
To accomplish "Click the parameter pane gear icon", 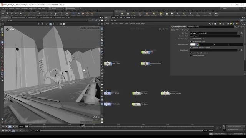I will pyautogui.click(x=235, y=27).
